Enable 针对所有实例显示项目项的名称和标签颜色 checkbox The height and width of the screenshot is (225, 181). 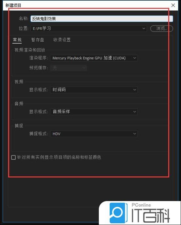(13, 157)
